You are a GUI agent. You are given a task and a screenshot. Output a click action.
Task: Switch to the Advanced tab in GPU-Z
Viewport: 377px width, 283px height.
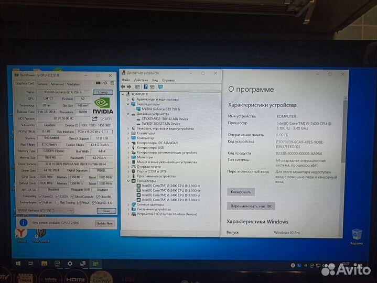(57, 84)
